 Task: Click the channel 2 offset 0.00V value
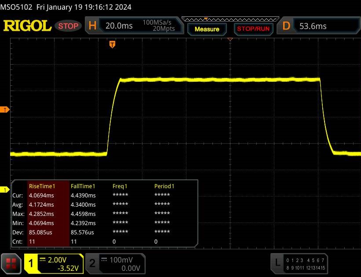pos(131,268)
